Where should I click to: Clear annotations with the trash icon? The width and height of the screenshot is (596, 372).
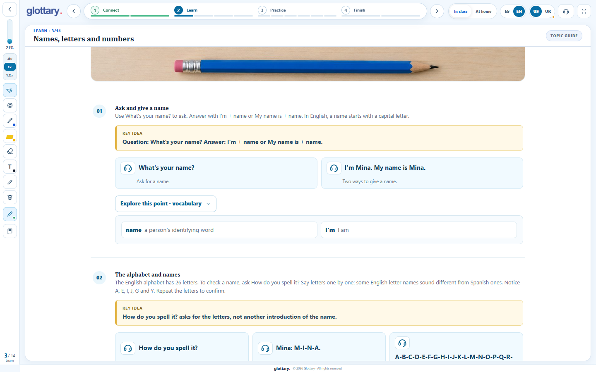pyautogui.click(x=10, y=197)
